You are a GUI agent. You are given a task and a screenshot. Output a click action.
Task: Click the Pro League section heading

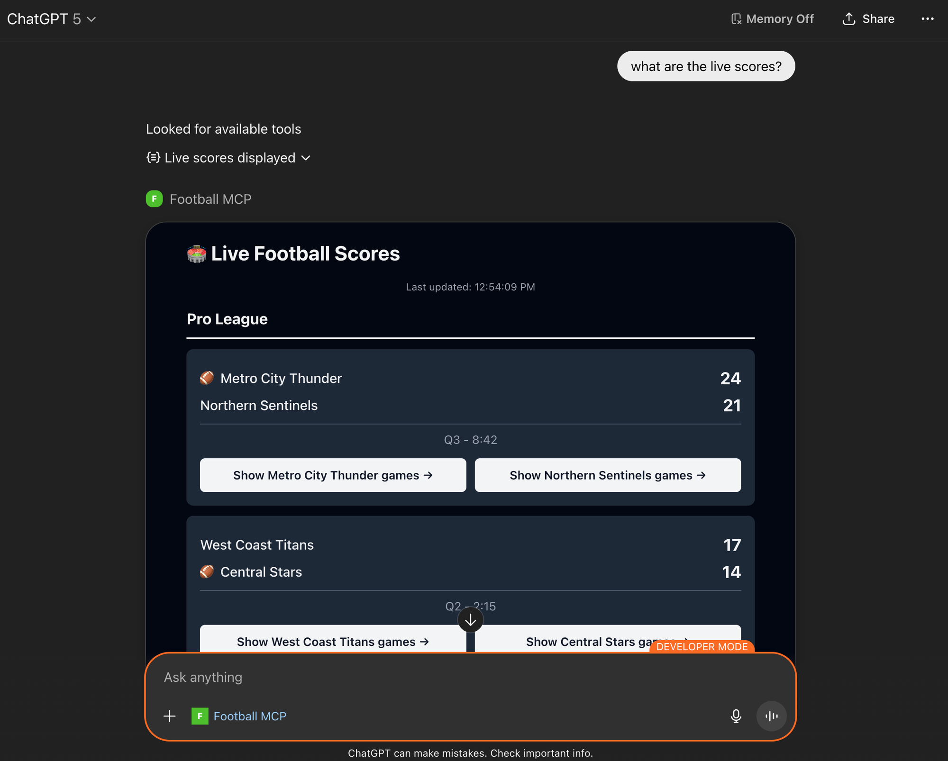pyautogui.click(x=227, y=319)
